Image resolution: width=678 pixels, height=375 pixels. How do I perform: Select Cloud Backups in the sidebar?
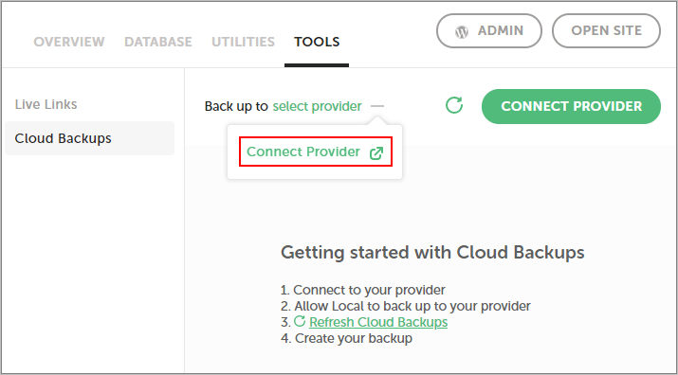pyautogui.click(x=89, y=138)
